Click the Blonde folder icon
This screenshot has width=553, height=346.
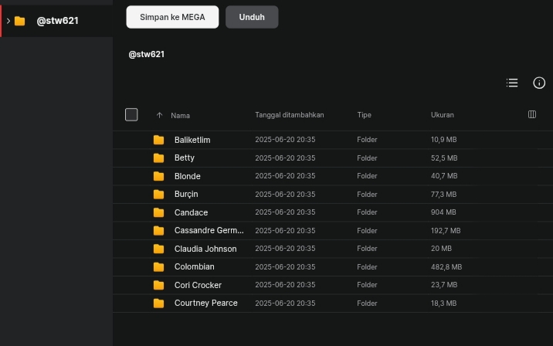tap(158, 176)
